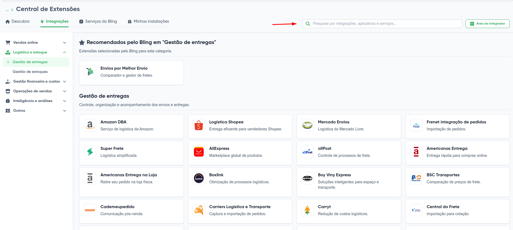Click Boy Viny Express description text
513x230 pixels.
coord(348,185)
